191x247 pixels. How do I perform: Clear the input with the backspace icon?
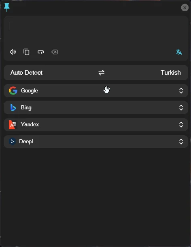(55, 52)
